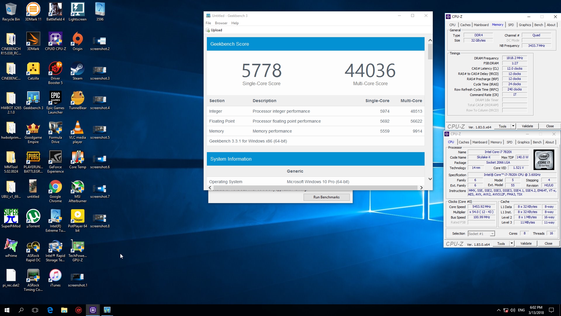Open the File menu in Geekbench

[208, 23]
